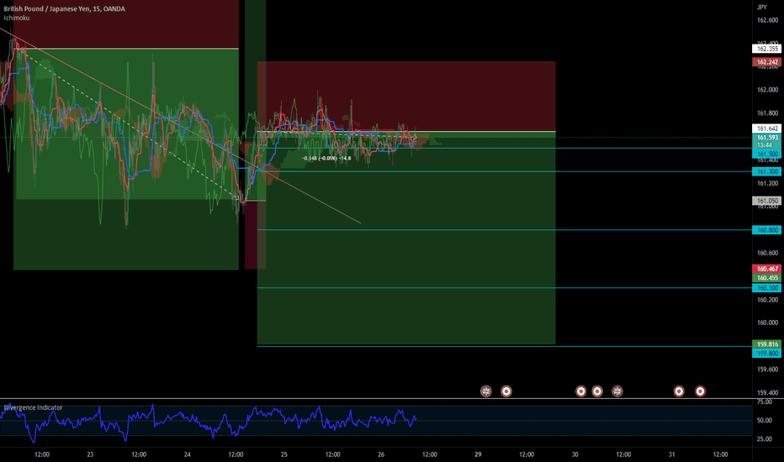This screenshot has height=462, width=784.
Task: Click the 159.600 value on the price scale
Action: point(767,370)
